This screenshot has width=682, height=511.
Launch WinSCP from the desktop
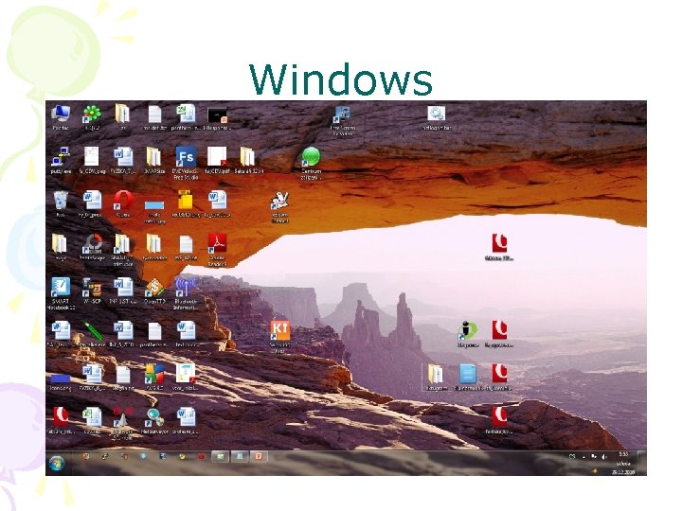pos(92,291)
